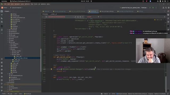Open more run actions menu
The height and width of the screenshot is (95, 170).
click(x=156, y=8)
